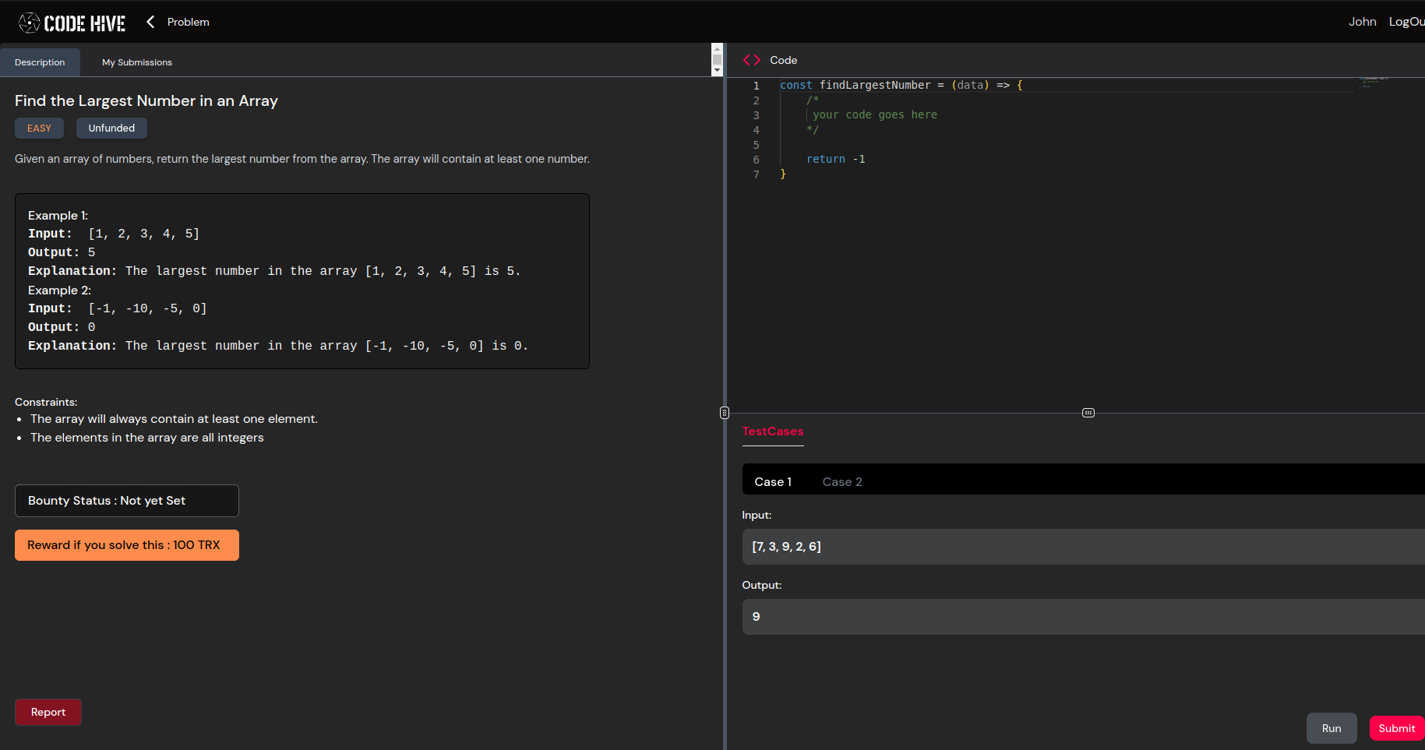
Task: Click the problem title 'Find the Largest Number in an Array'
Action: (146, 100)
